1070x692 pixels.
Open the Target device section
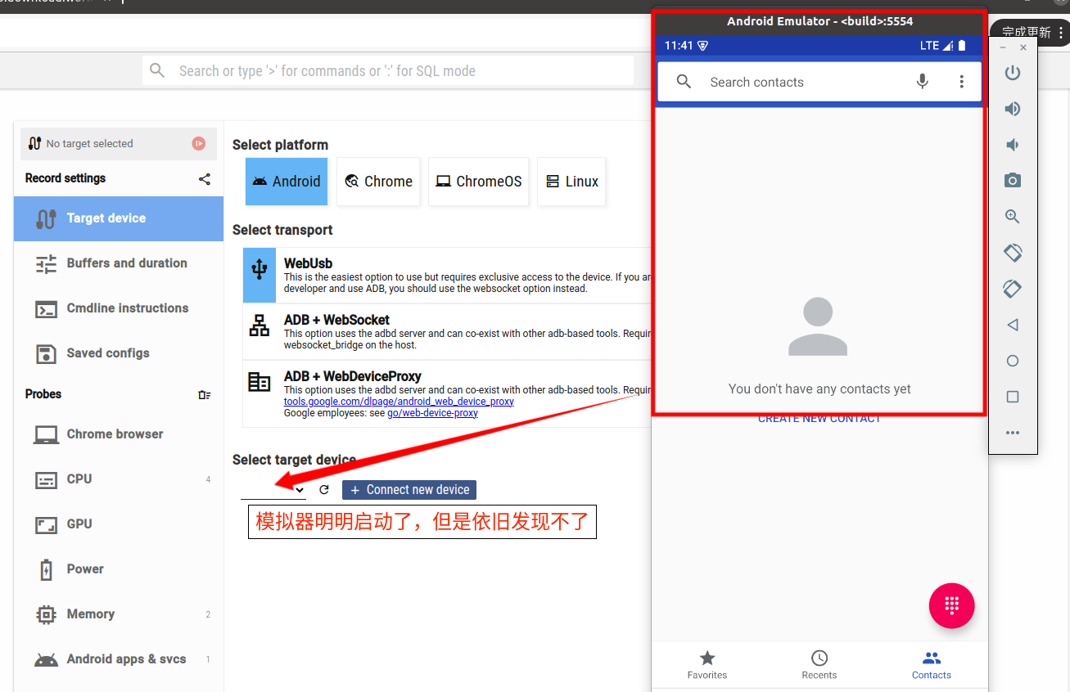(119, 218)
